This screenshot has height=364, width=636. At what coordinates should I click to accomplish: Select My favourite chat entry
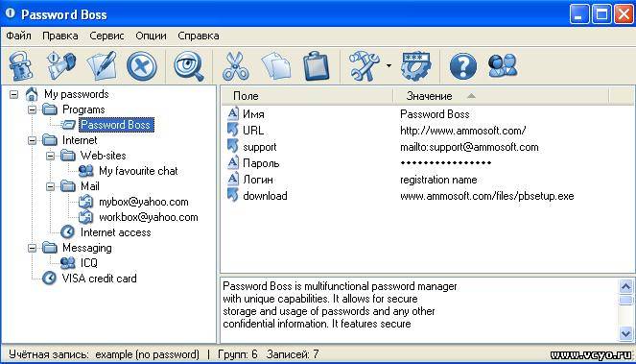pyautogui.click(x=138, y=171)
